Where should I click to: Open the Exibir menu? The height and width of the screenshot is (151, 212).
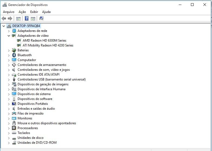34,12
